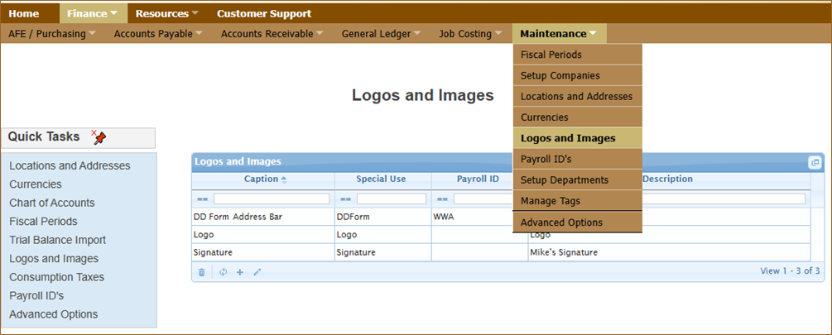Image resolution: width=832 pixels, height=335 pixels.
Task: Open Trial Balance Import quick task
Action: coord(58,240)
